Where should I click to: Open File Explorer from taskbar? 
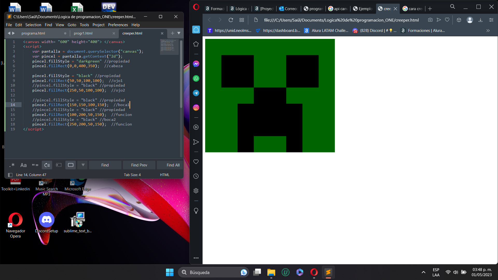tap(271, 272)
